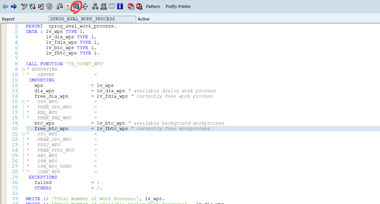Collapse the EXPORTING comment block
The image size is (380, 204).
[23, 69]
